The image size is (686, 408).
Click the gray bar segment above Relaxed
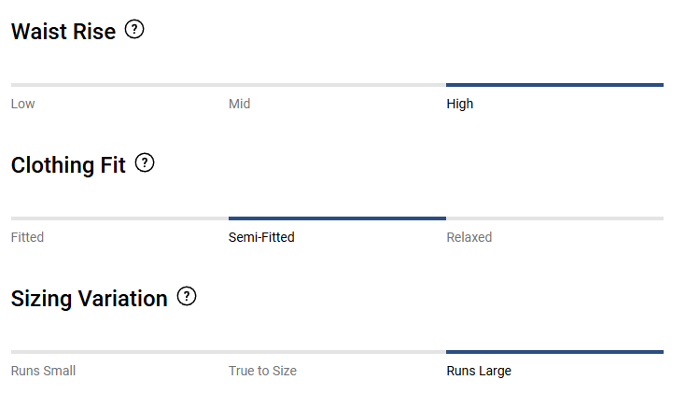pos(554,218)
